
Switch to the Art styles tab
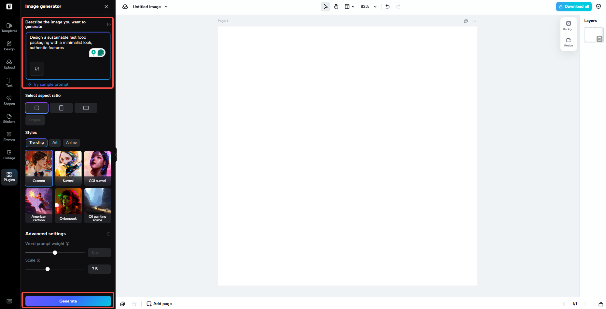pyautogui.click(x=55, y=142)
